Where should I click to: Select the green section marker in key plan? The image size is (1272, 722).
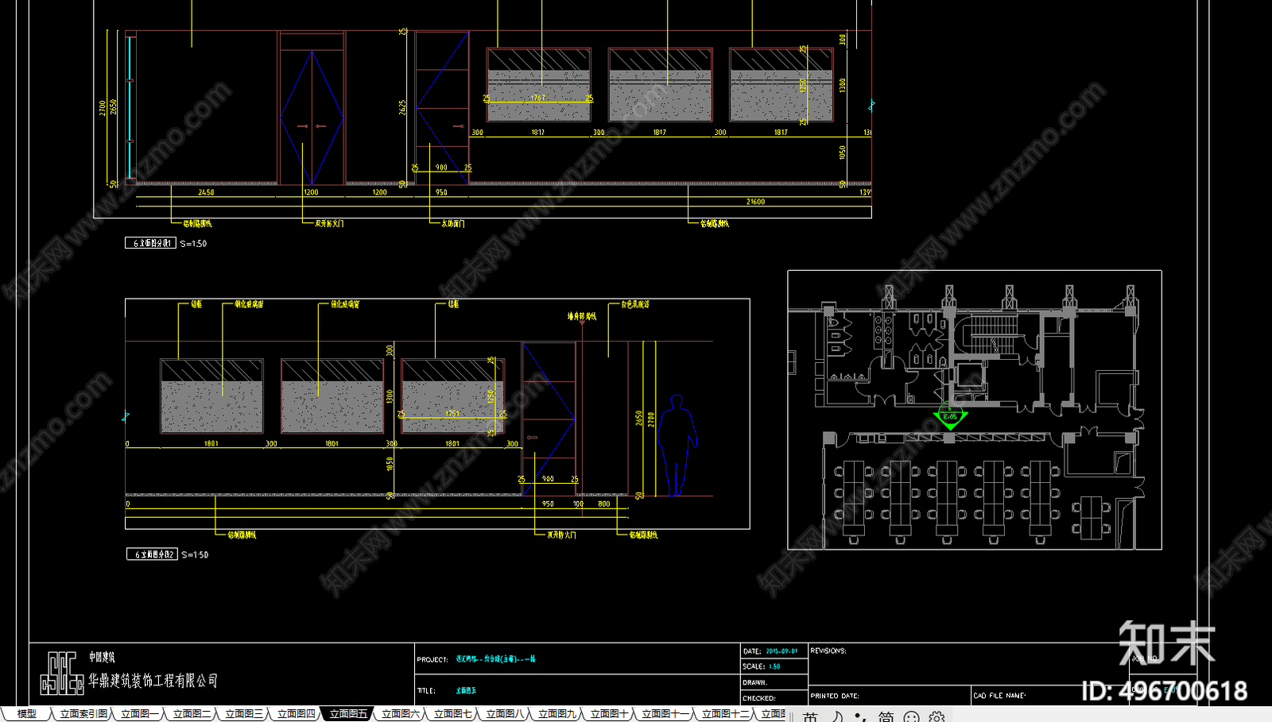point(949,417)
